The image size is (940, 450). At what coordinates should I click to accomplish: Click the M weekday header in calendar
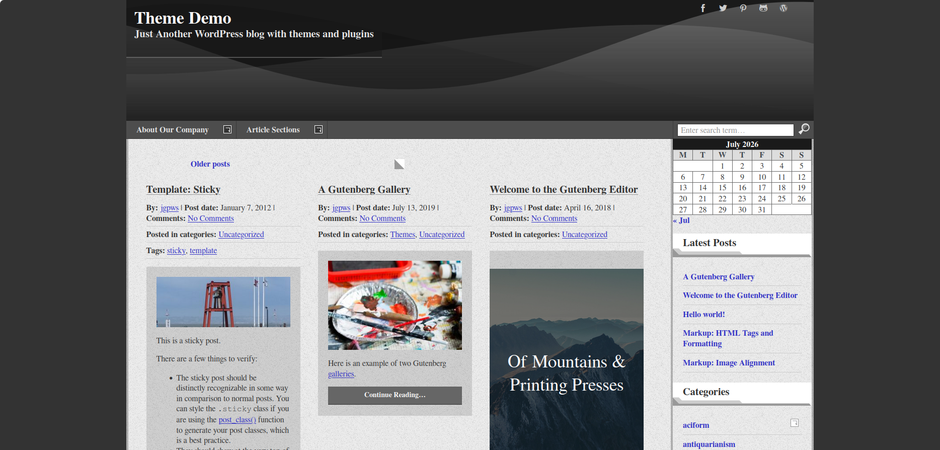tap(683, 155)
